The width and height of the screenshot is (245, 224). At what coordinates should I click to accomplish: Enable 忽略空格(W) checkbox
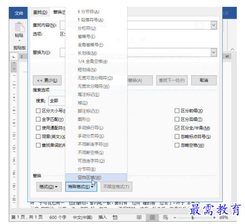point(177,145)
